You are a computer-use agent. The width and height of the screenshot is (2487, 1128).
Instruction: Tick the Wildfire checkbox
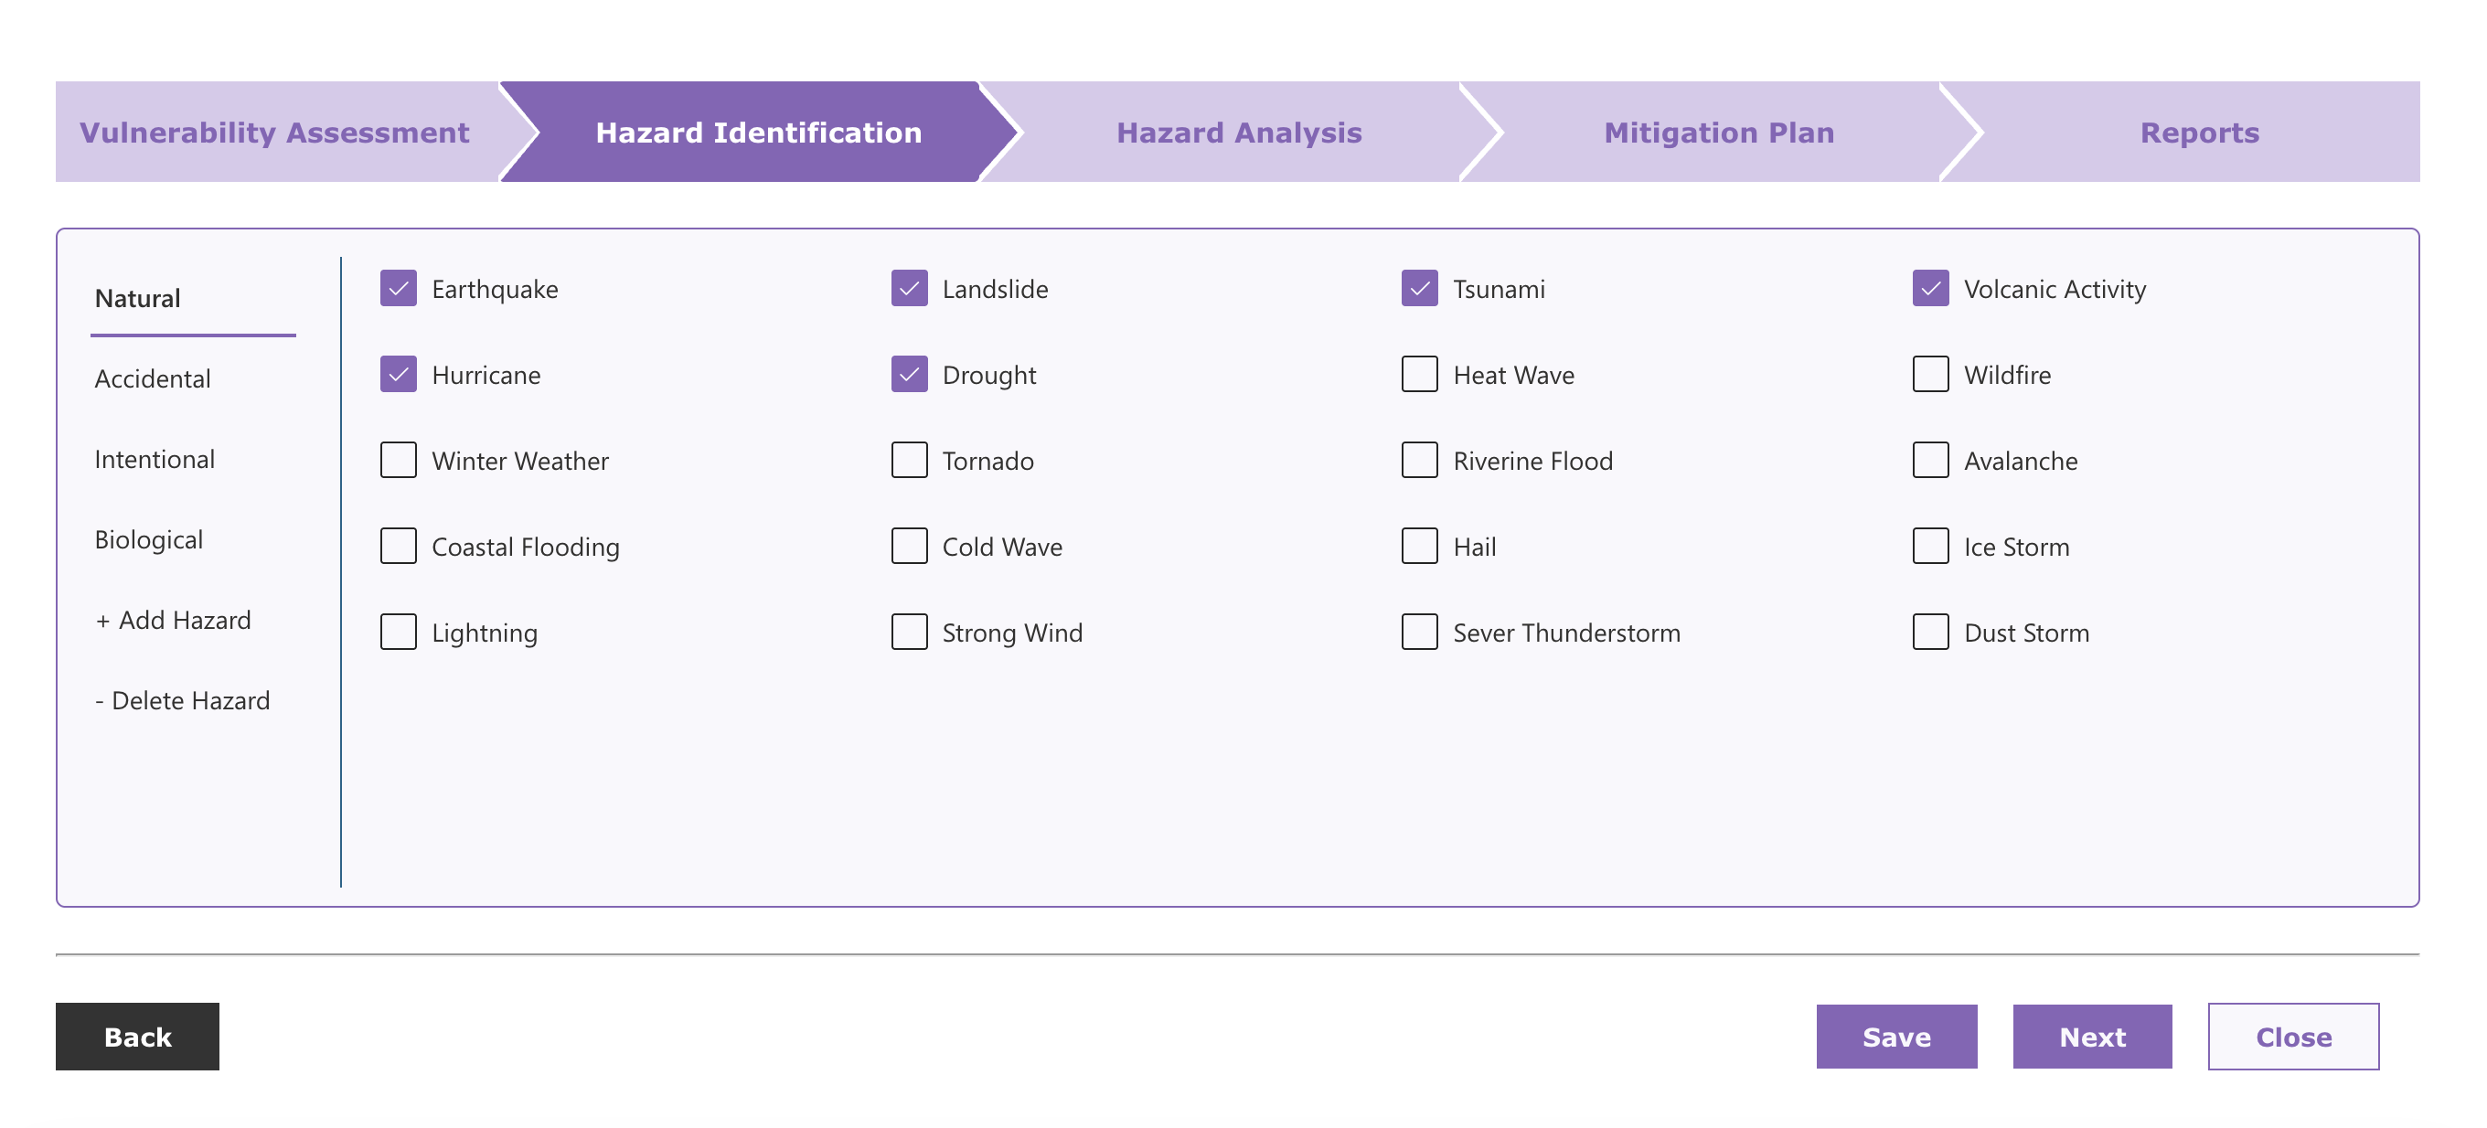point(1930,375)
